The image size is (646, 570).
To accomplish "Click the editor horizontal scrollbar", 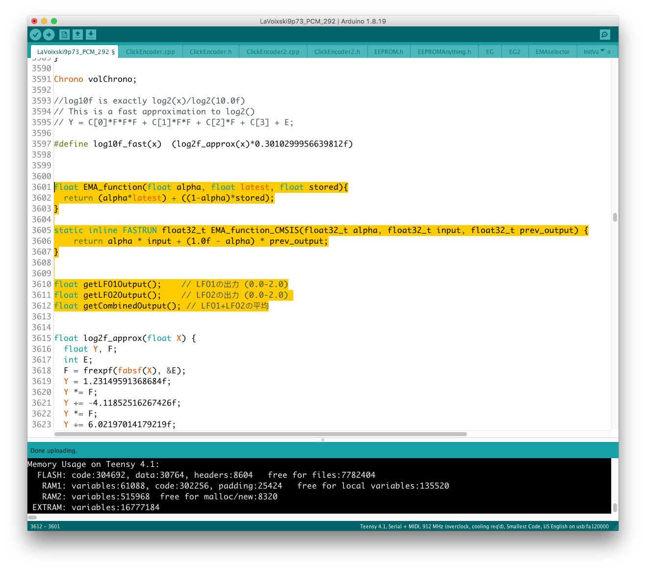I will [260, 434].
